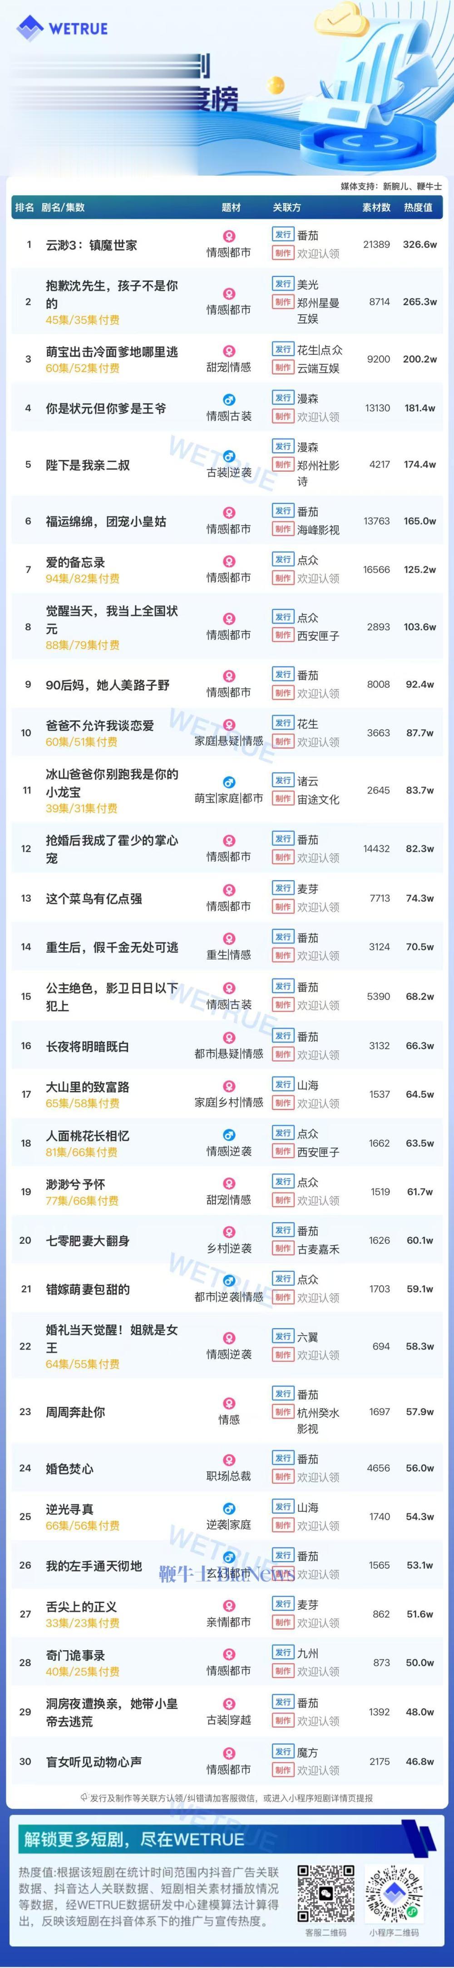Click the WETRUE logo icon at top
The height and width of the screenshot is (1968, 454).
pos(30,28)
